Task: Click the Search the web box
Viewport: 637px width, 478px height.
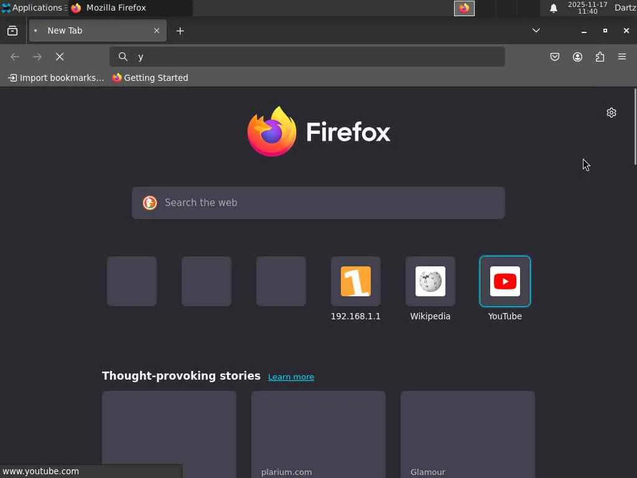Action: pos(318,203)
